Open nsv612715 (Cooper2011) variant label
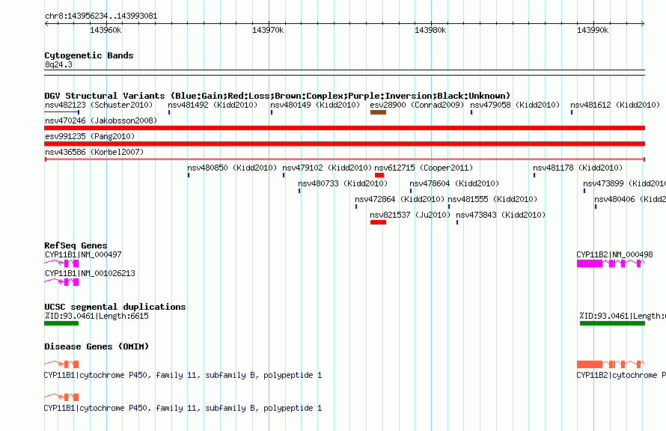Viewport: 666px width, 431px height. (424, 168)
